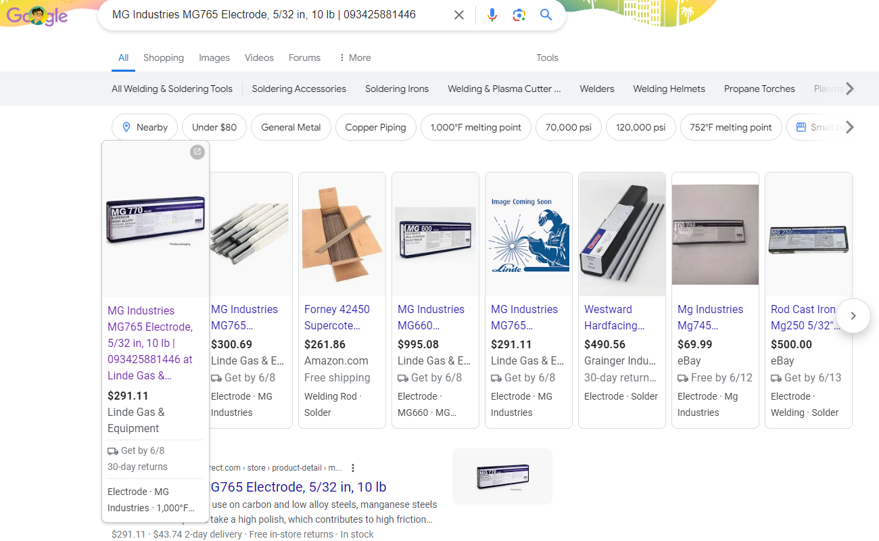
Task: Apply the 1,000°F melting point filter
Action: 476,127
